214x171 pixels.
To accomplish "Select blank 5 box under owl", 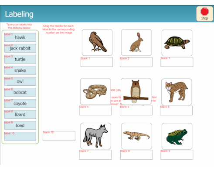I will pyautogui.click(x=136, y=111).
